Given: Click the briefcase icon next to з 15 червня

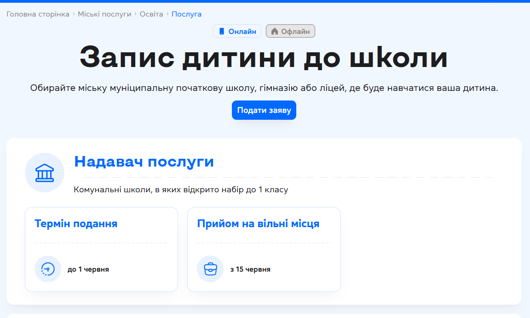Looking at the screenshot, I should coord(210,269).
